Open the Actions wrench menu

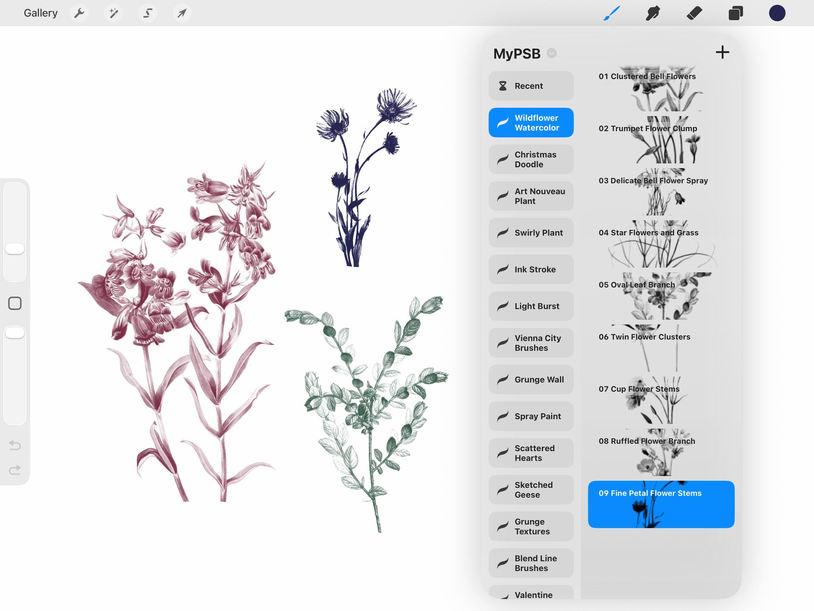(79, 13)
